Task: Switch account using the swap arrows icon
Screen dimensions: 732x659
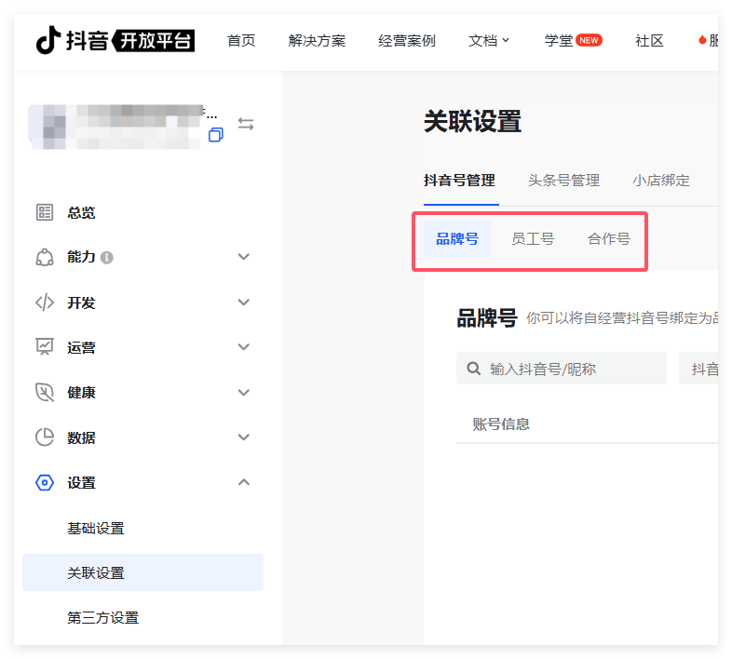Action: coord(246,124)
